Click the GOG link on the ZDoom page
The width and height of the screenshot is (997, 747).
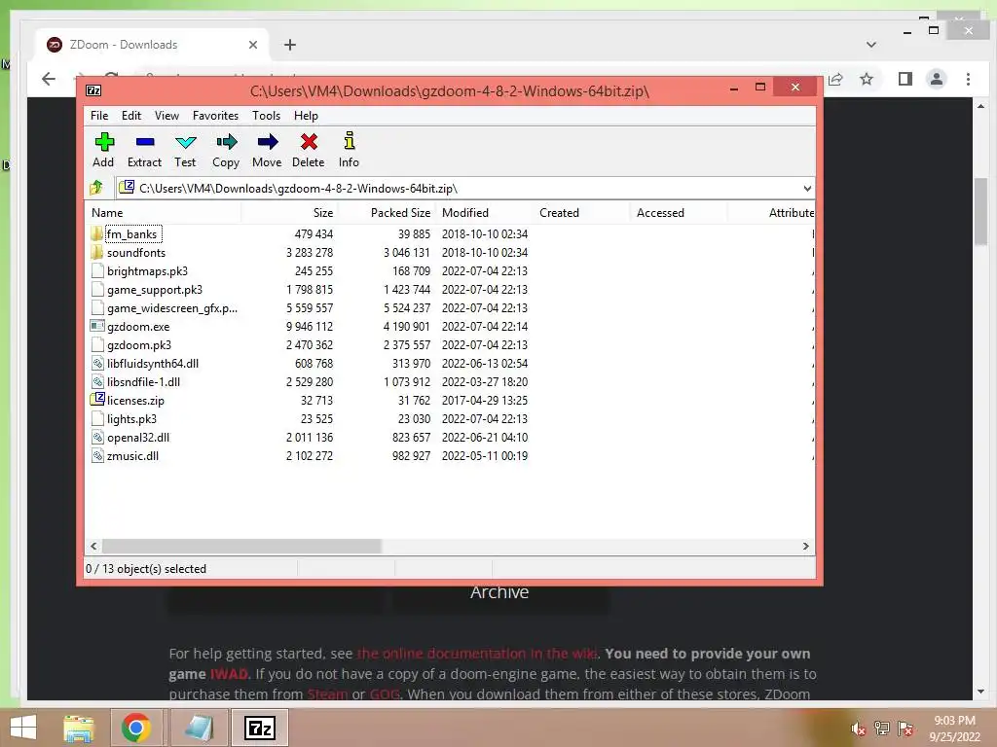coord(385,694)
